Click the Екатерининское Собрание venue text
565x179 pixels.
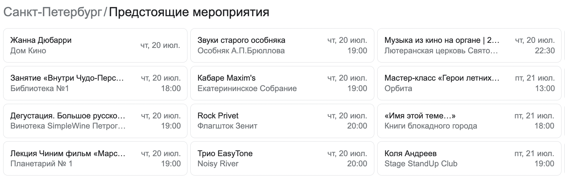pyautogui.click(x=247, y=89)
